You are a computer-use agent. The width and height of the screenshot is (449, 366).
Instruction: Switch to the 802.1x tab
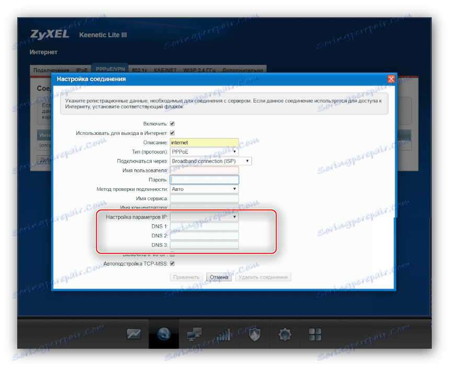pos(140,70)
